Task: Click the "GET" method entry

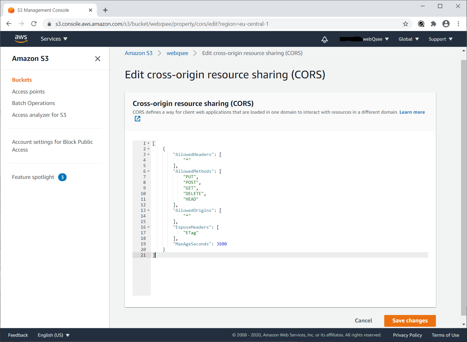Action: tap(189, 188)
